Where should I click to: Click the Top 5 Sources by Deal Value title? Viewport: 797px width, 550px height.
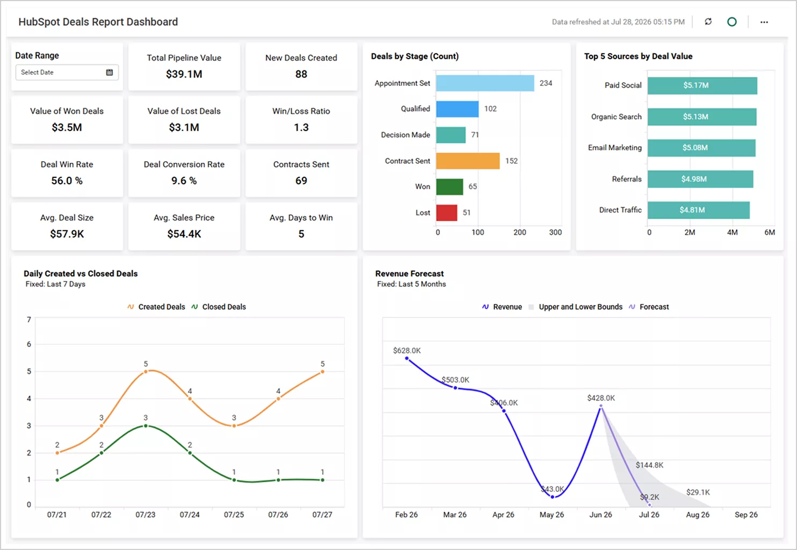click(x=638, y=56)
